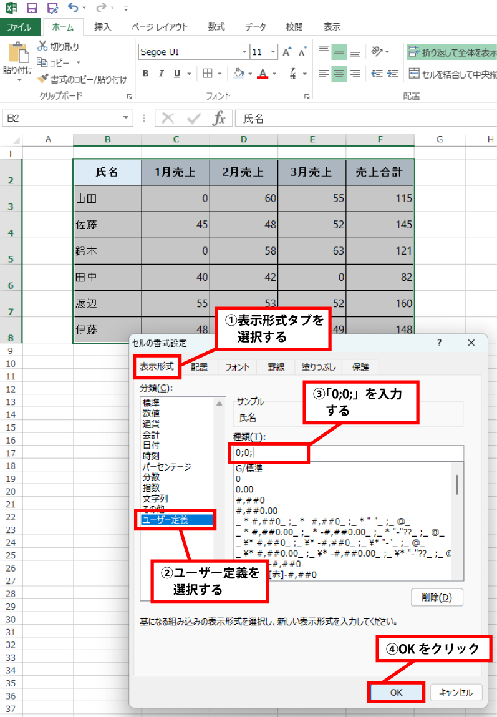
Task: Select ユーザー定義 in category list
Action: [176, 520]
